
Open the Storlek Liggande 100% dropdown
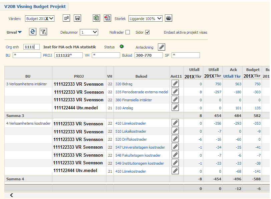pos(146,18)
